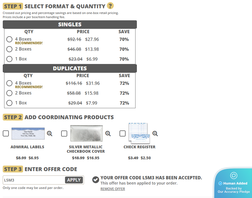Click the offer accepted checkmark icon
Screen dimensions: 252x198
[96, 180]
